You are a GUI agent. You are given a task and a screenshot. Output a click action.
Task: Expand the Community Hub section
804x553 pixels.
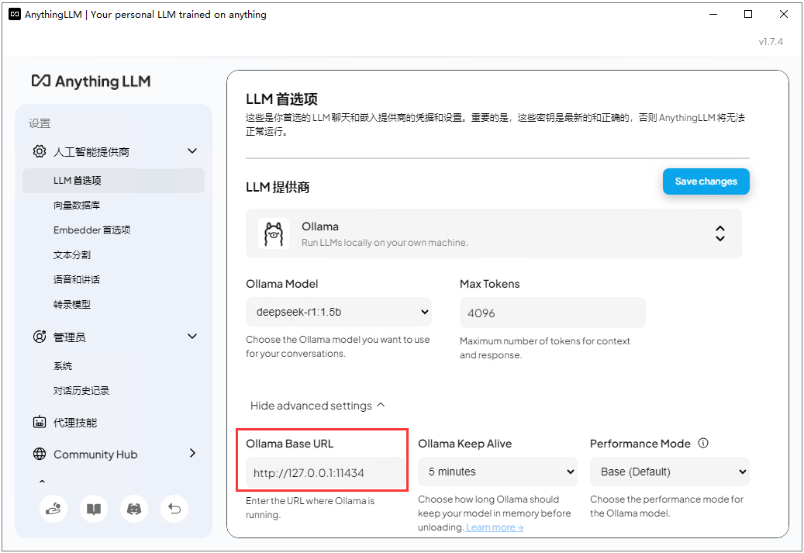(x=192, y=454)
